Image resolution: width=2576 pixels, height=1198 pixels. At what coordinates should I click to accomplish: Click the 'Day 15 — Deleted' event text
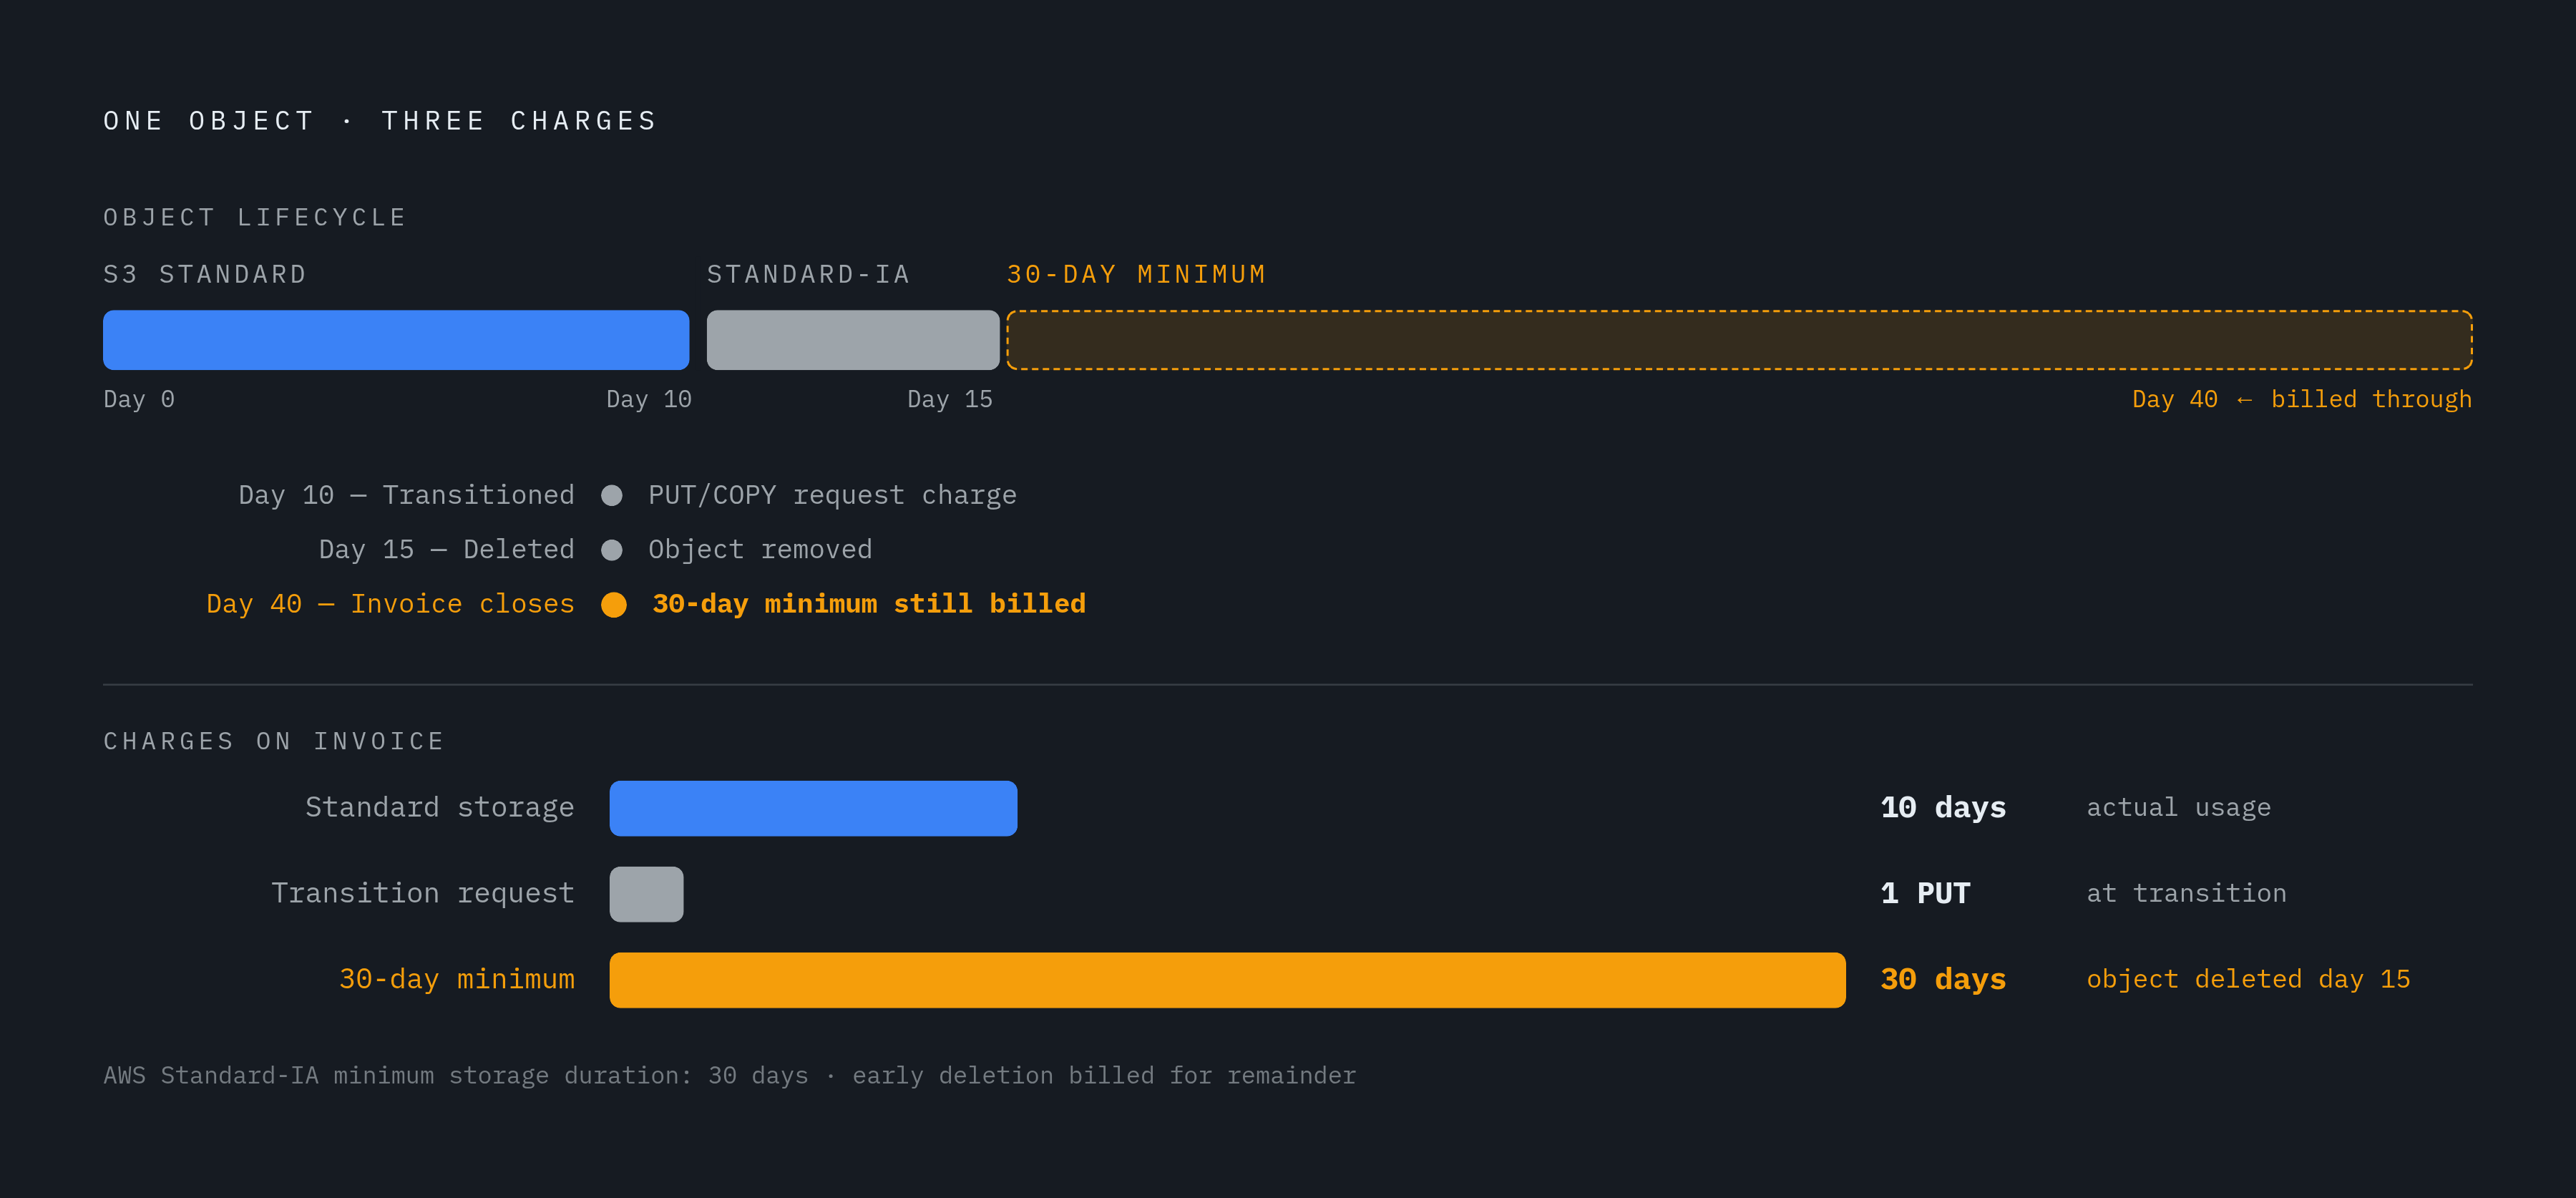pyautogui.click(x=447, y=550)
